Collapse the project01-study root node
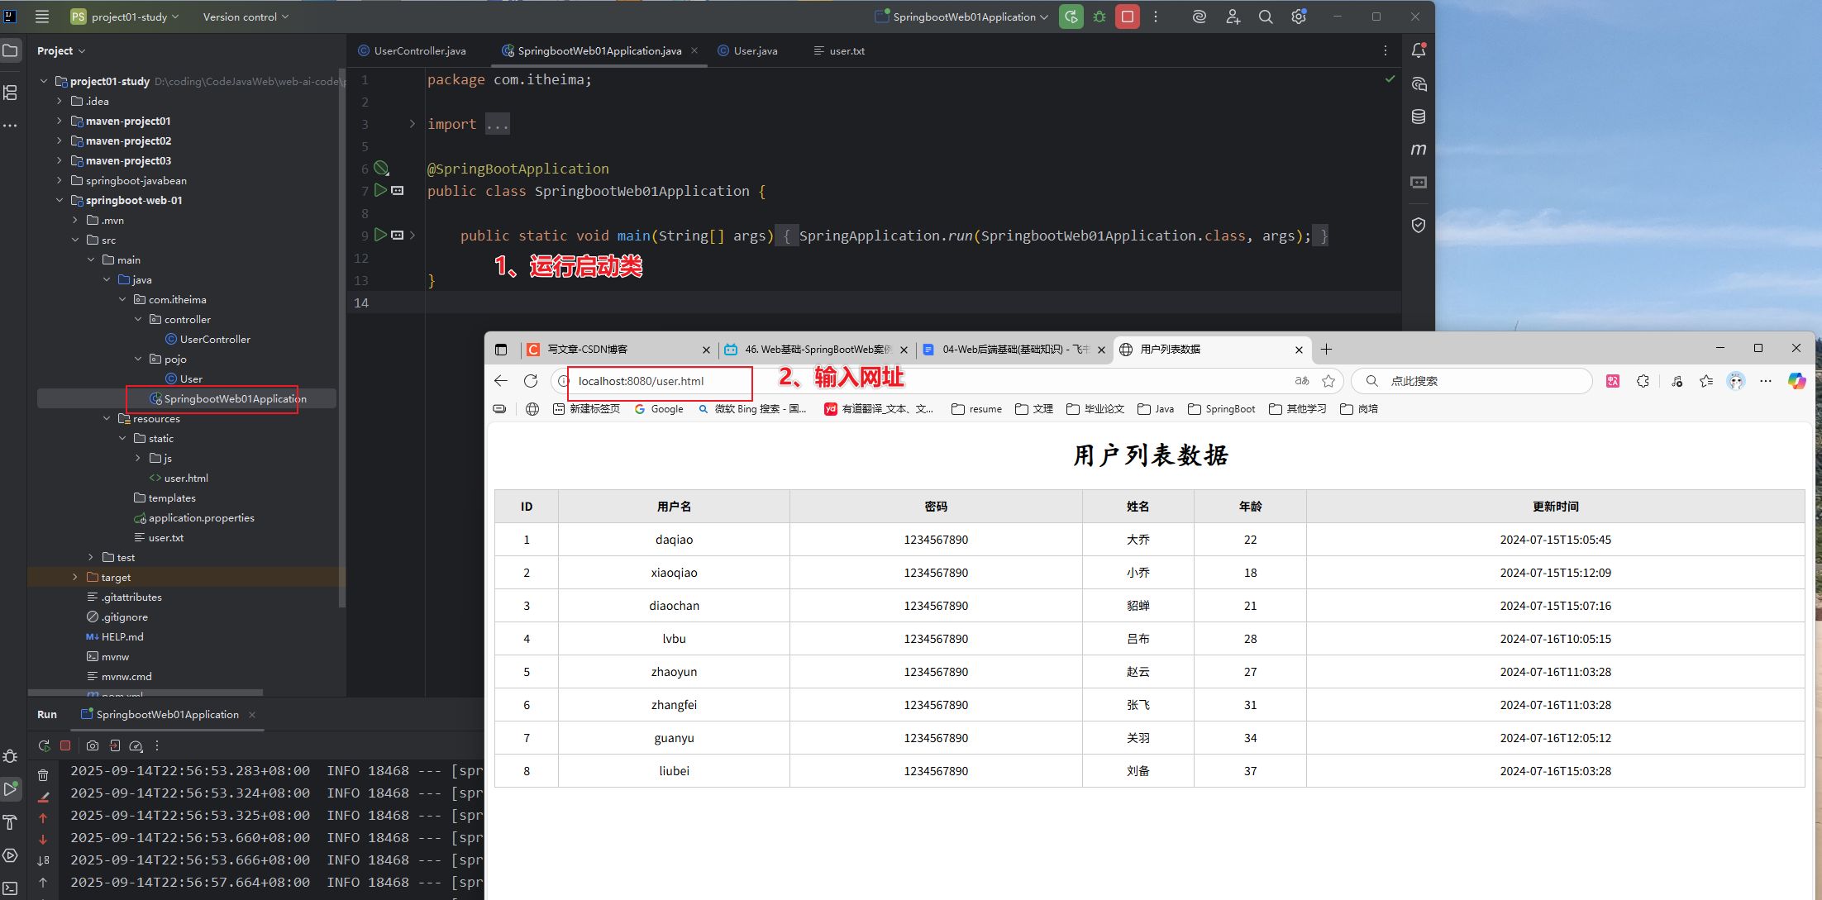1822x900 pixels. [44, 81]
